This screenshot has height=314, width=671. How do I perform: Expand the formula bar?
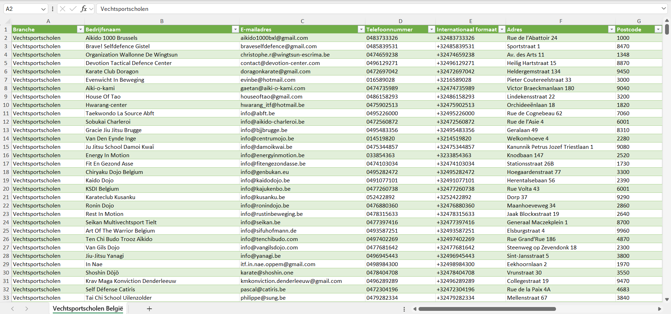[663, 9]
